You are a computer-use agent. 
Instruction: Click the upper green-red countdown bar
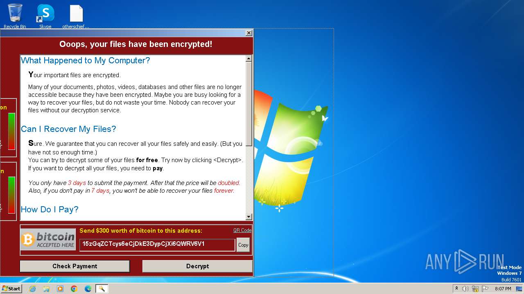11,131
